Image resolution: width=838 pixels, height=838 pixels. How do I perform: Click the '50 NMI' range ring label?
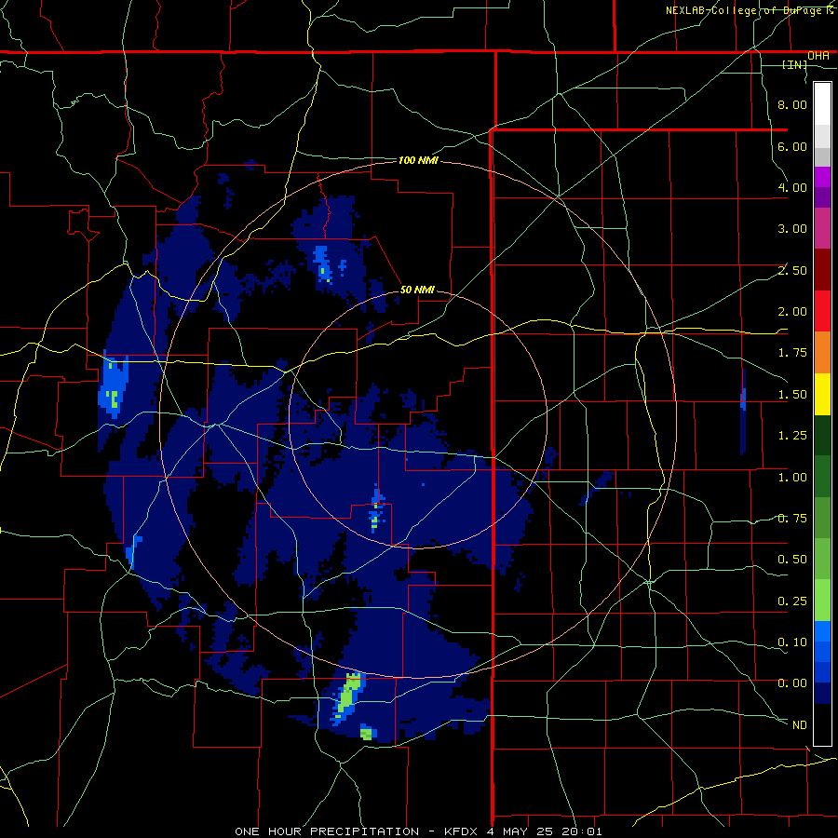(417, 290)
